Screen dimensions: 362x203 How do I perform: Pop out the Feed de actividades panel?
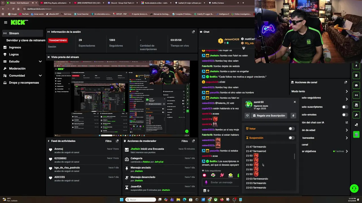(x=117, y=141)
